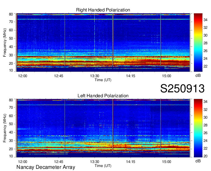Click the 15:00 time tick on bottom plot

pos(167,162)
